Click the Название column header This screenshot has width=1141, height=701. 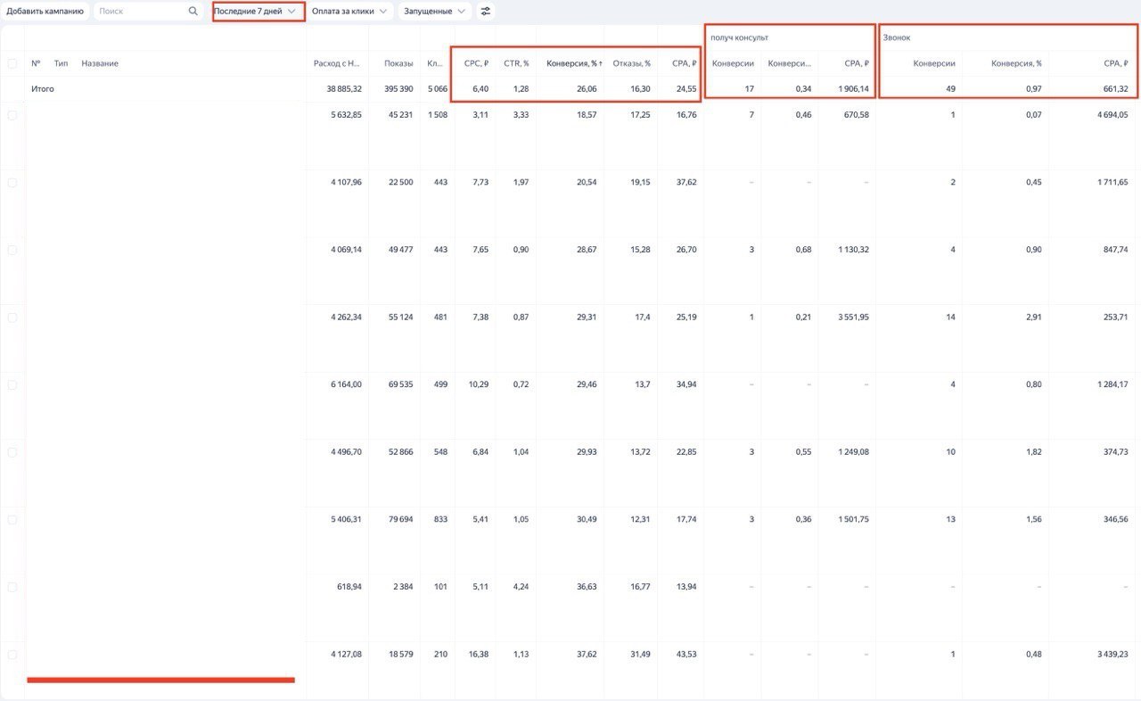(100, 63)
